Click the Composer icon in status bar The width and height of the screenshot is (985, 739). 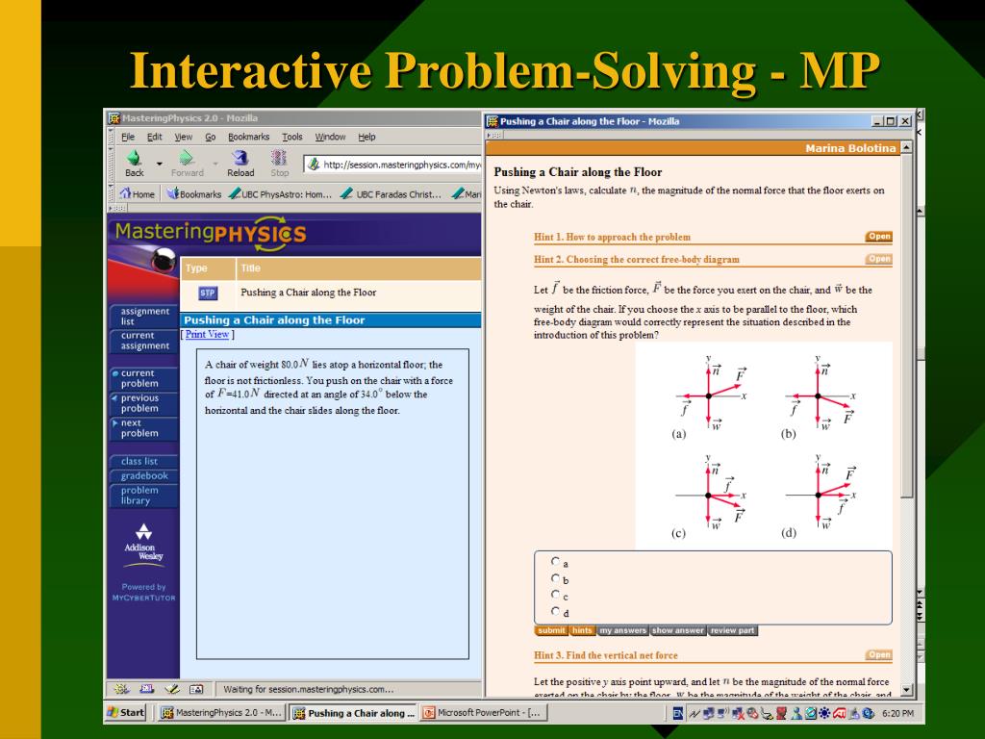point(171,689)
